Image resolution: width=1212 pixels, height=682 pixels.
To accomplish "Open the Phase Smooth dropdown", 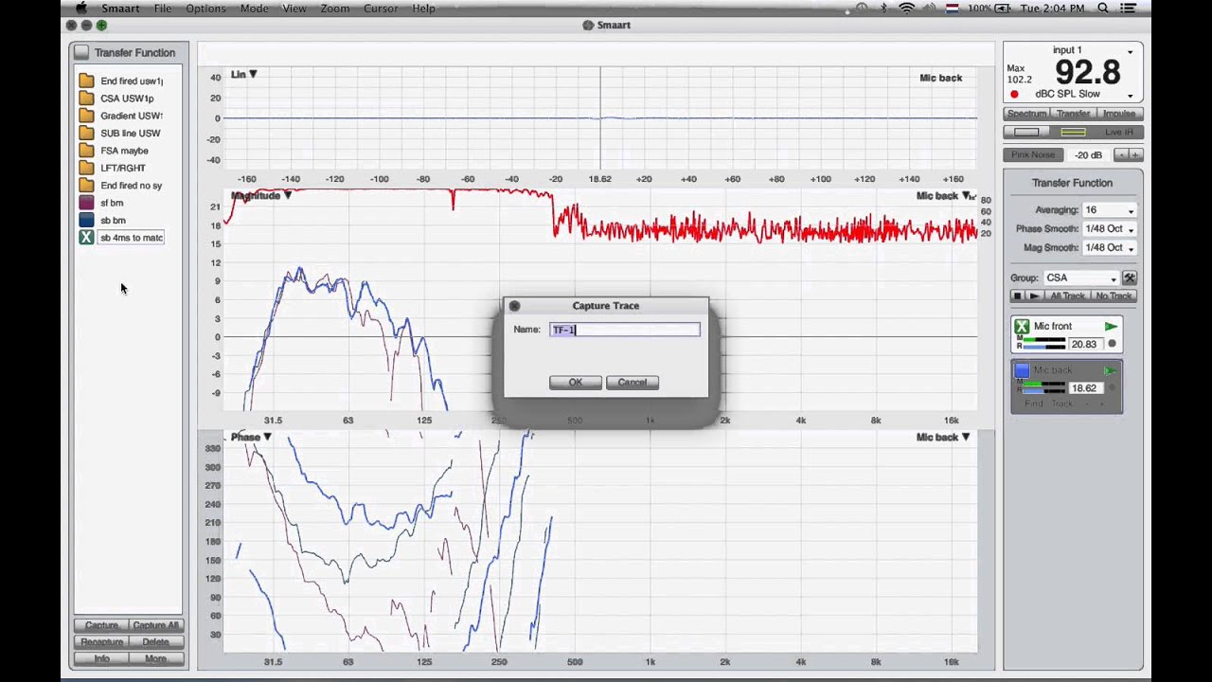I will coord(1110,228).
